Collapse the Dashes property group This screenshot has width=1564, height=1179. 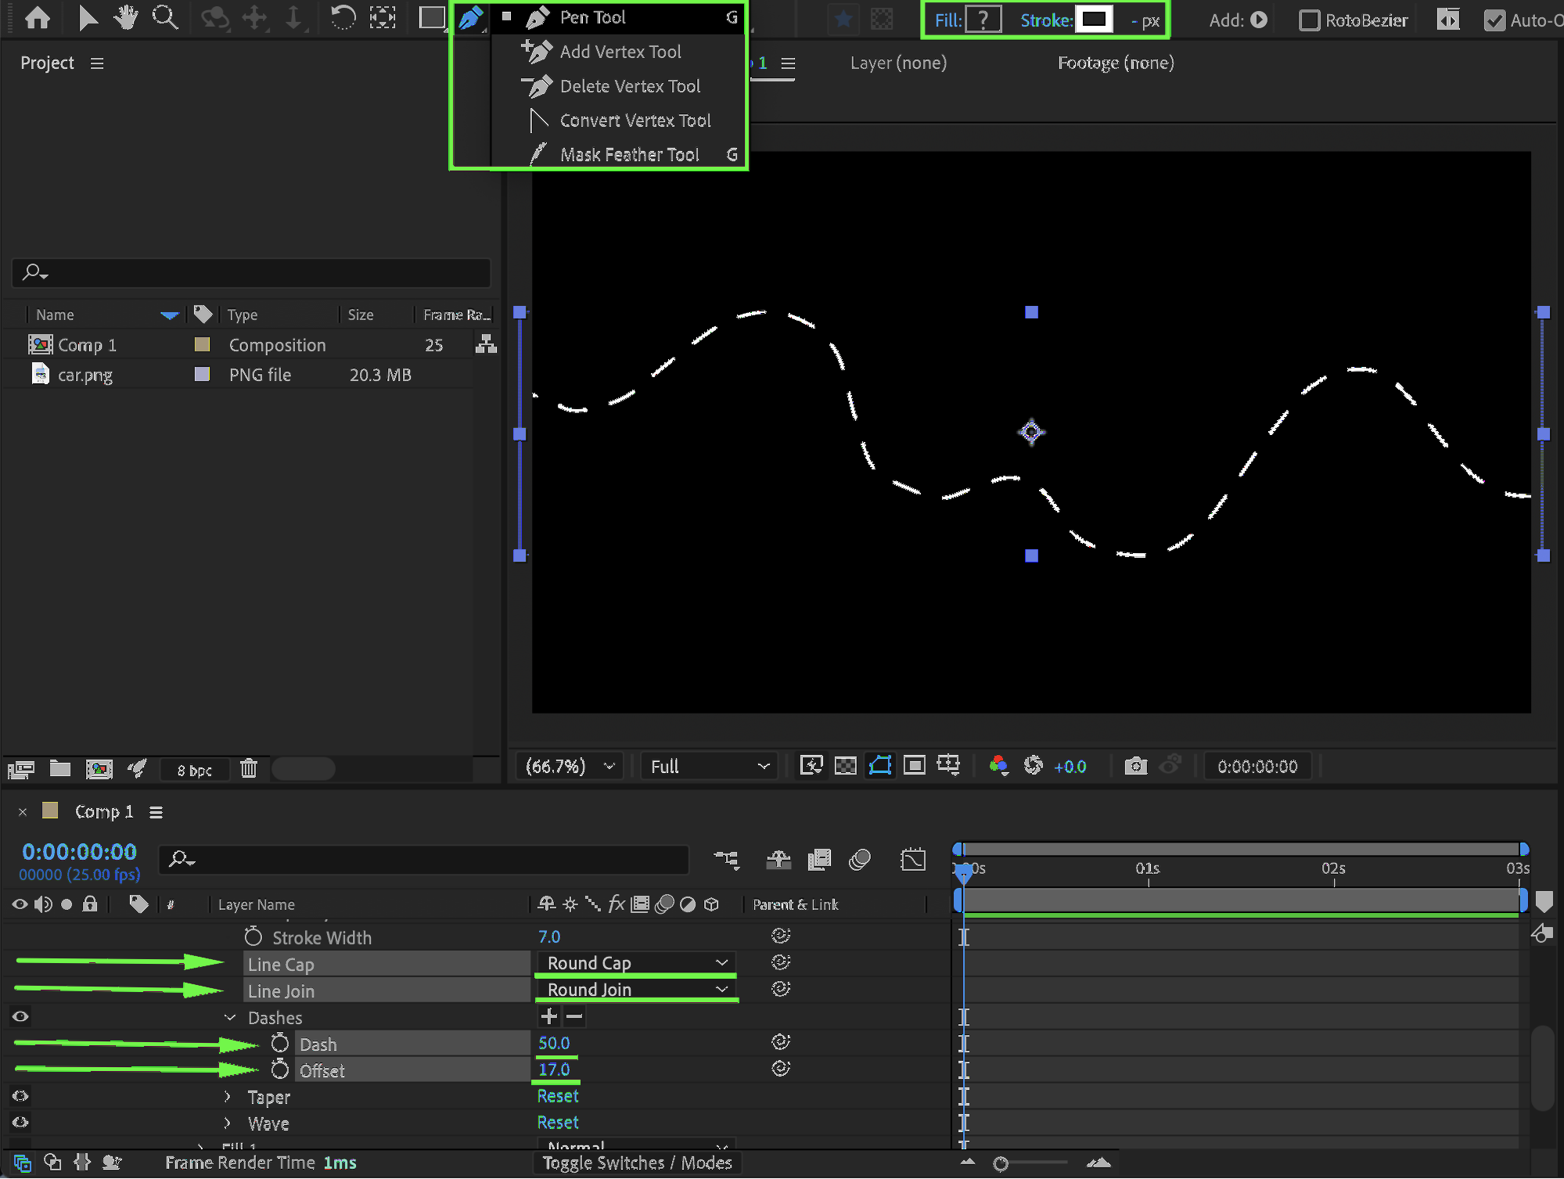(229, 1017)
